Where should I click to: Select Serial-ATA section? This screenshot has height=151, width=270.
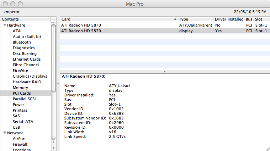pos(23,122)
